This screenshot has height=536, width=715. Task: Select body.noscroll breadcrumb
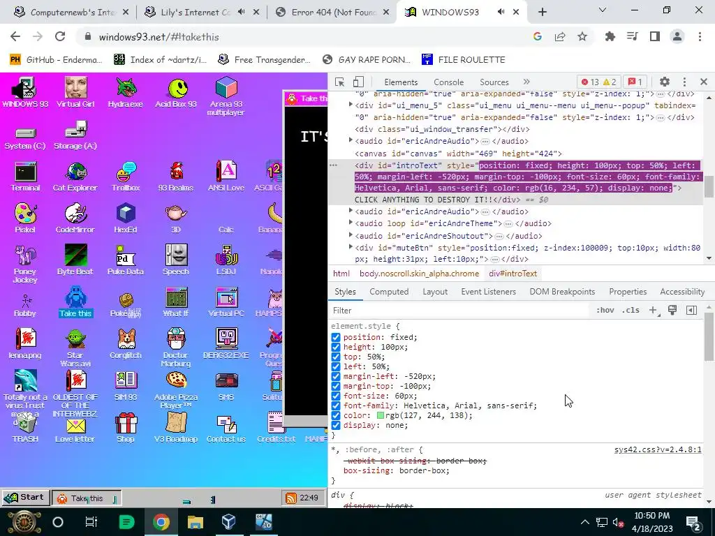(x=419, y=274)
